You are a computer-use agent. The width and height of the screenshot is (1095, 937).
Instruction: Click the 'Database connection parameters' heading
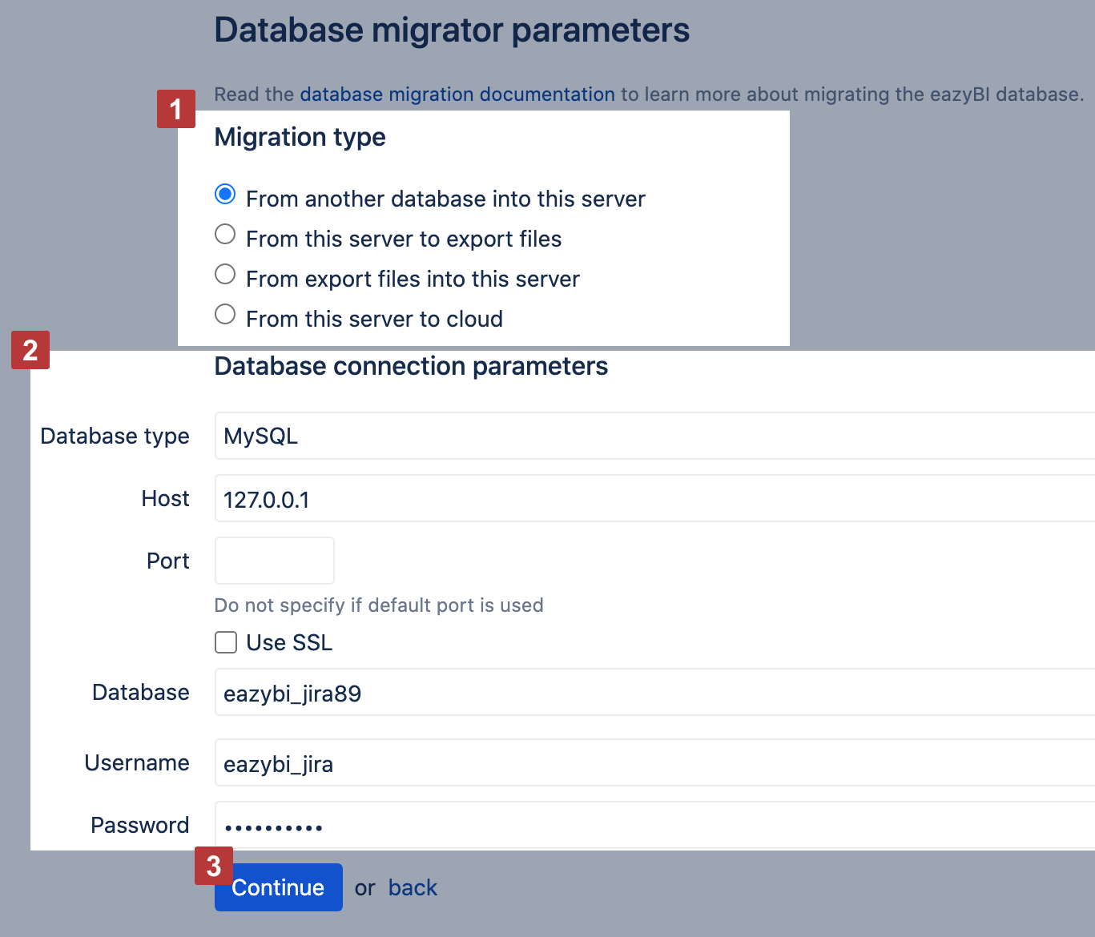coord(411,366)
